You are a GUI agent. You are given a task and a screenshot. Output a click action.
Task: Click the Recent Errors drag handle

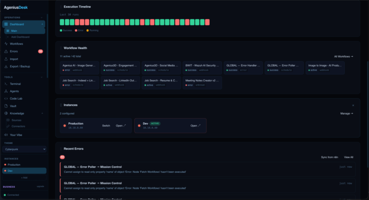click(x=61, y=149)
